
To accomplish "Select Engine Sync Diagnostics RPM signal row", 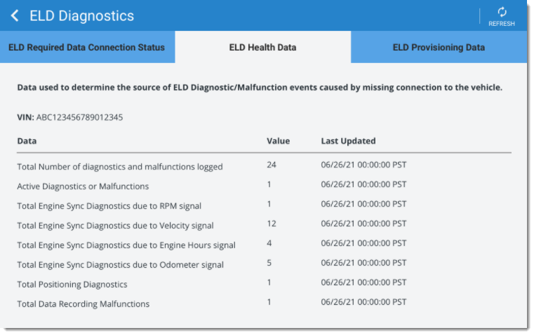I will [x=264, y=205].
